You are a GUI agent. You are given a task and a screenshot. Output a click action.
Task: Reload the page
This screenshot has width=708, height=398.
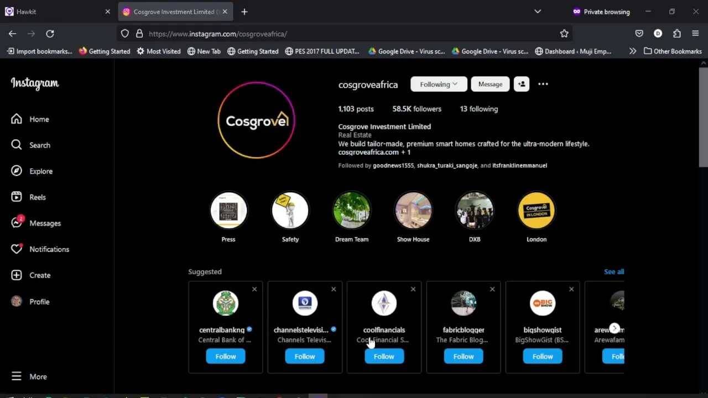[50, 34]
